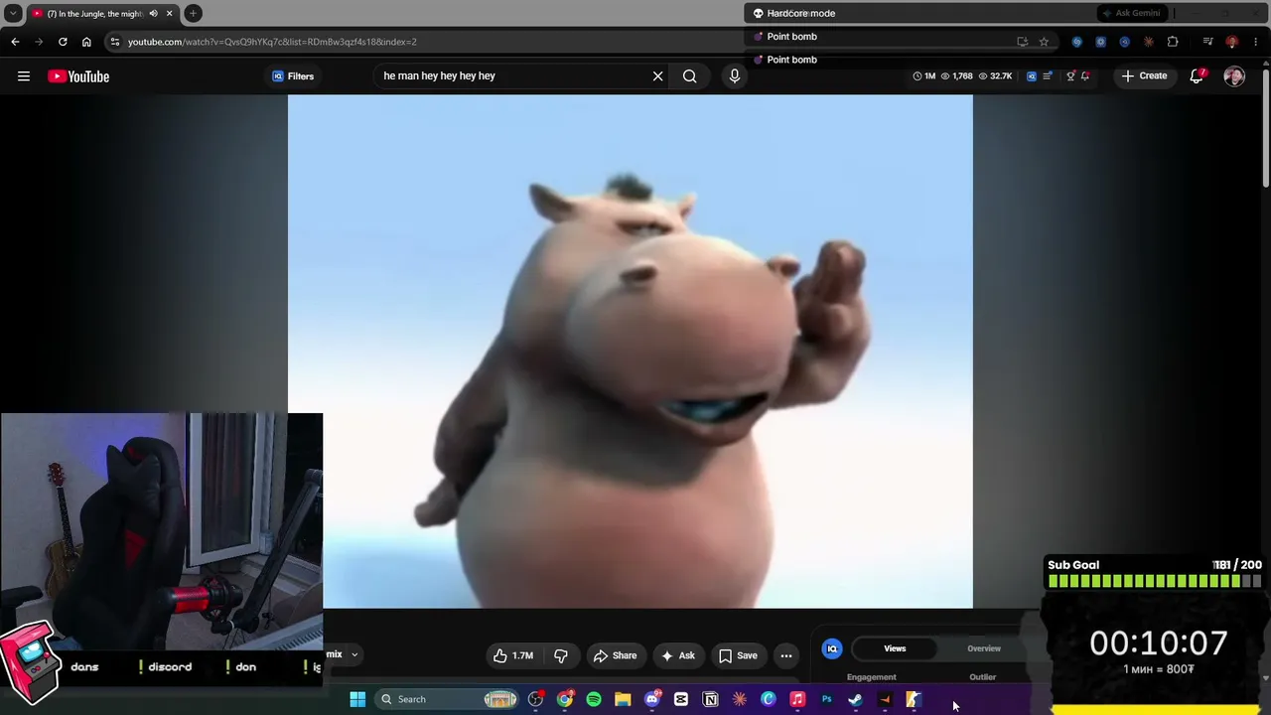Click the Ask Gemini button
1271x715 pixels.
click(1130, 13)
